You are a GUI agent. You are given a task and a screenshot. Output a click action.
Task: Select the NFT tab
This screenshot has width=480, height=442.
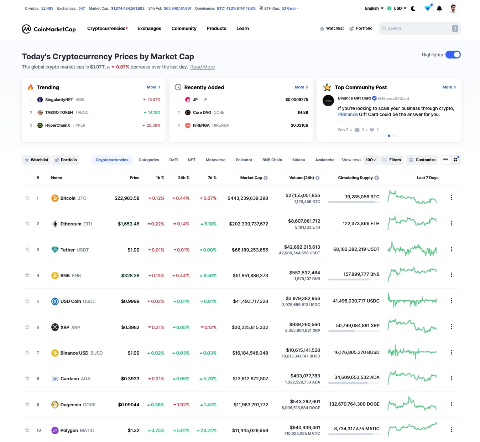(192, 160)
